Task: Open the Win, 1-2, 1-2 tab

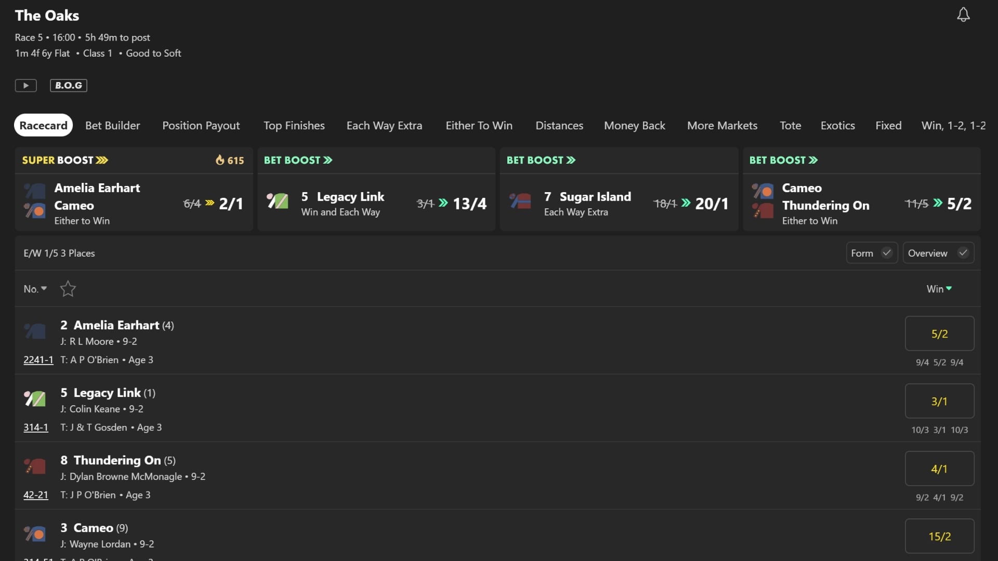Action: (x=954, y=125)
